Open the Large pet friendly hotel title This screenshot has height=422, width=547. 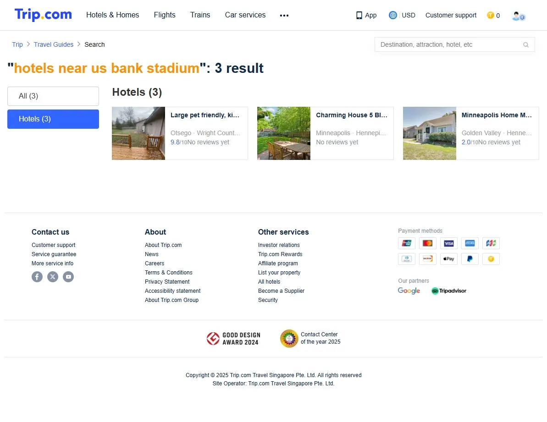click(205, 115)
